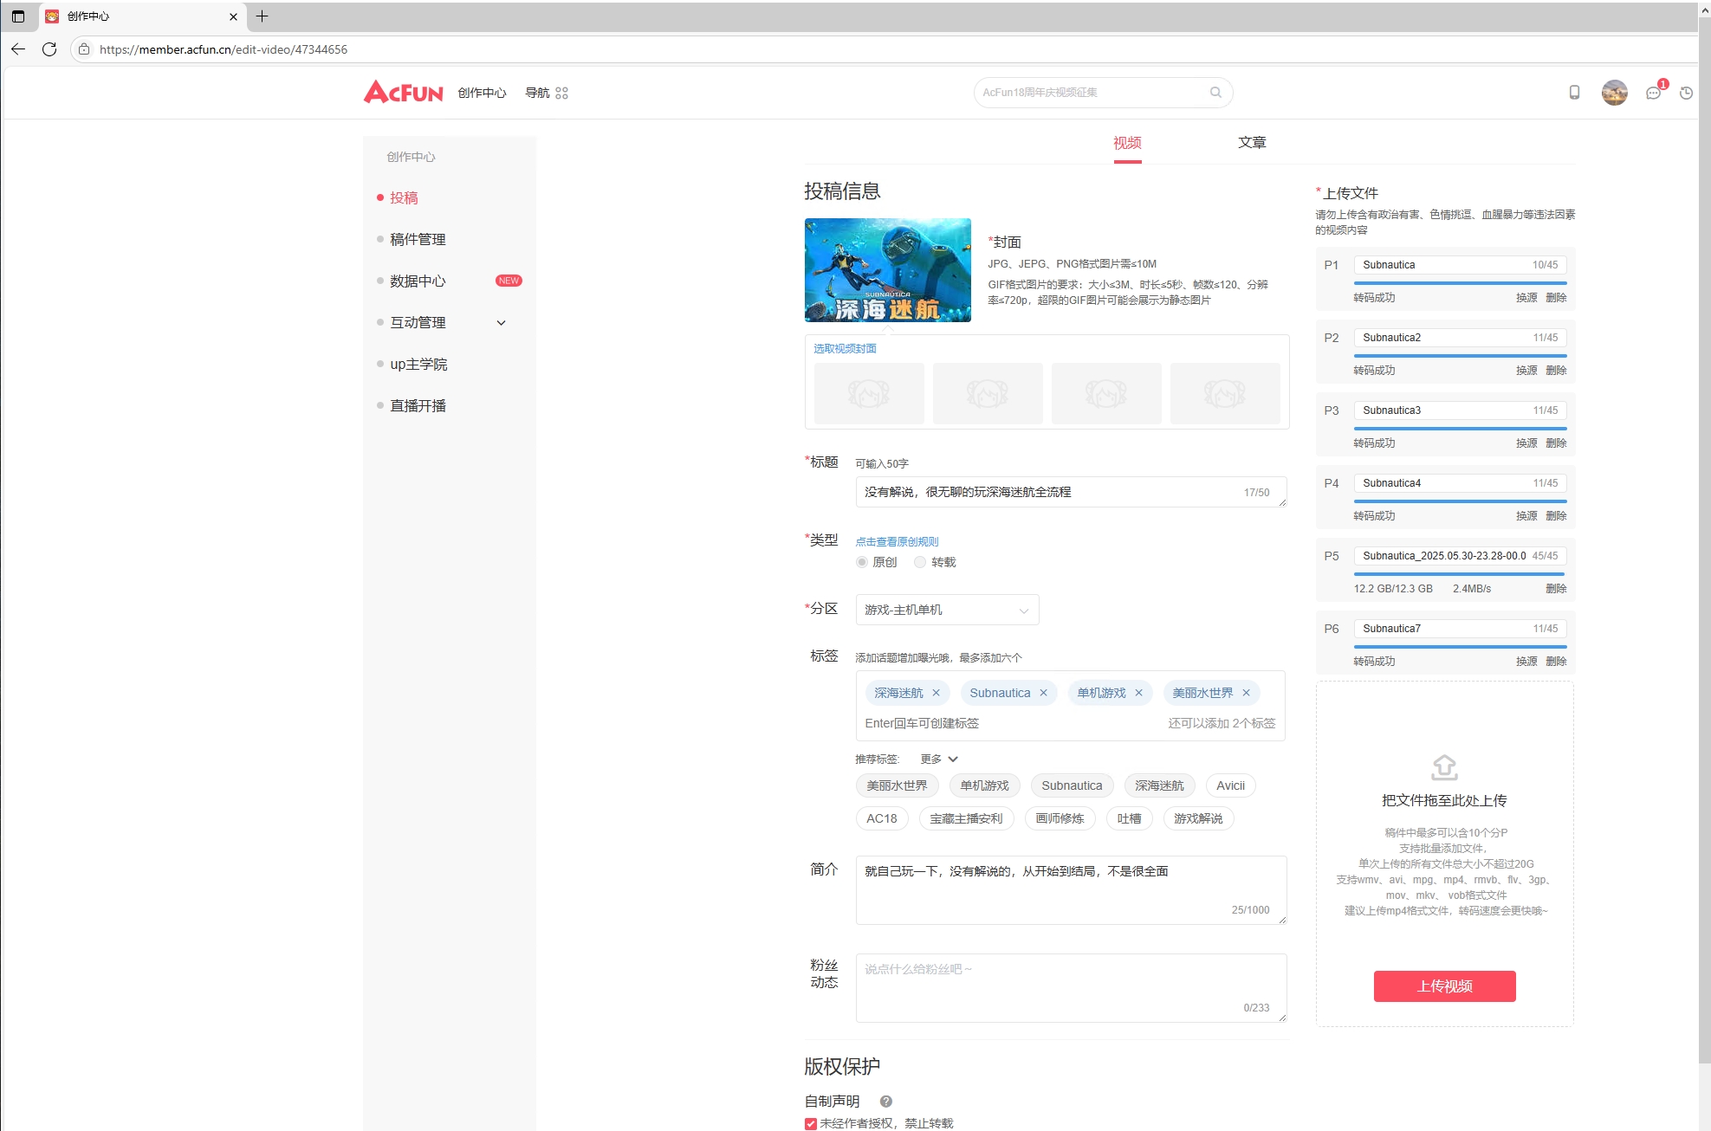View site info lock icon
This screenshot has width=1711, height=1131.
[84, 49]
